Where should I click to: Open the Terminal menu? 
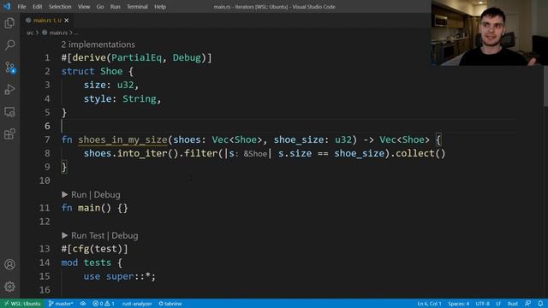click(137, 7)
